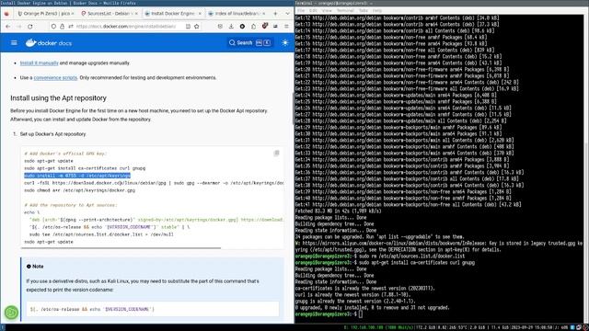This screenshot has height=331, width=589.
Task: Click the docs.docker.com address bar
Action: 126,27
